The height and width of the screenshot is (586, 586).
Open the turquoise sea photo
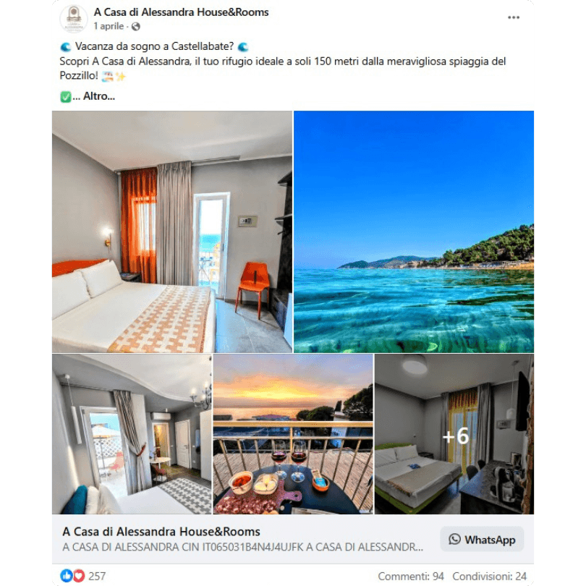[x=414, y=232]
